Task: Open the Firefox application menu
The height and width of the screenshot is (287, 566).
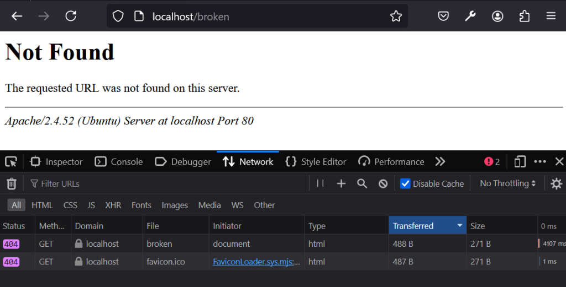Action: click(x=551, y=17)
